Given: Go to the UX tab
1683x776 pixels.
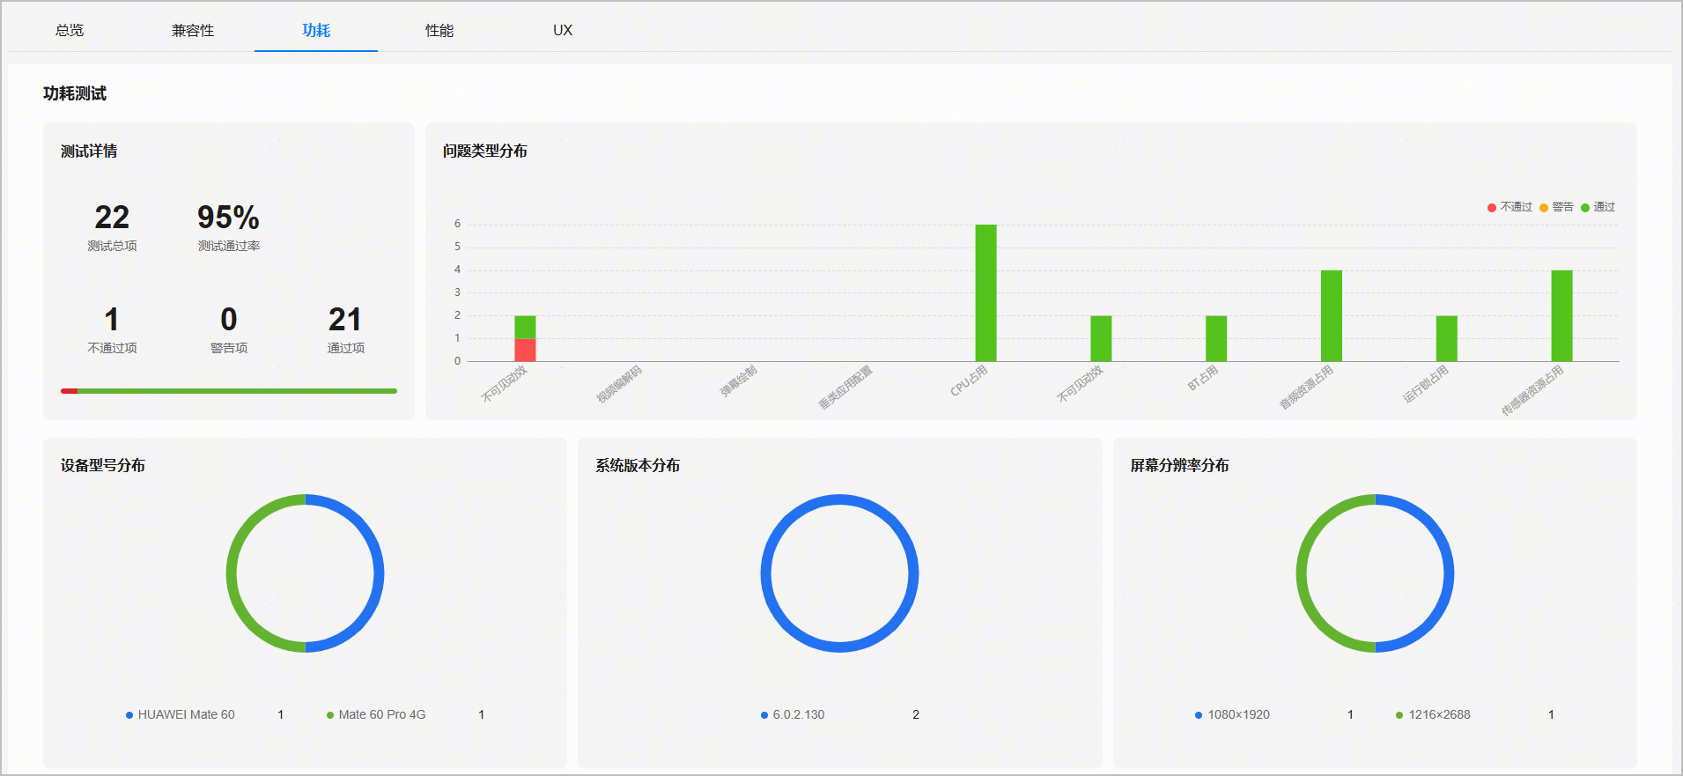Looking at the screenshot, I should click(x=563, y=30).
